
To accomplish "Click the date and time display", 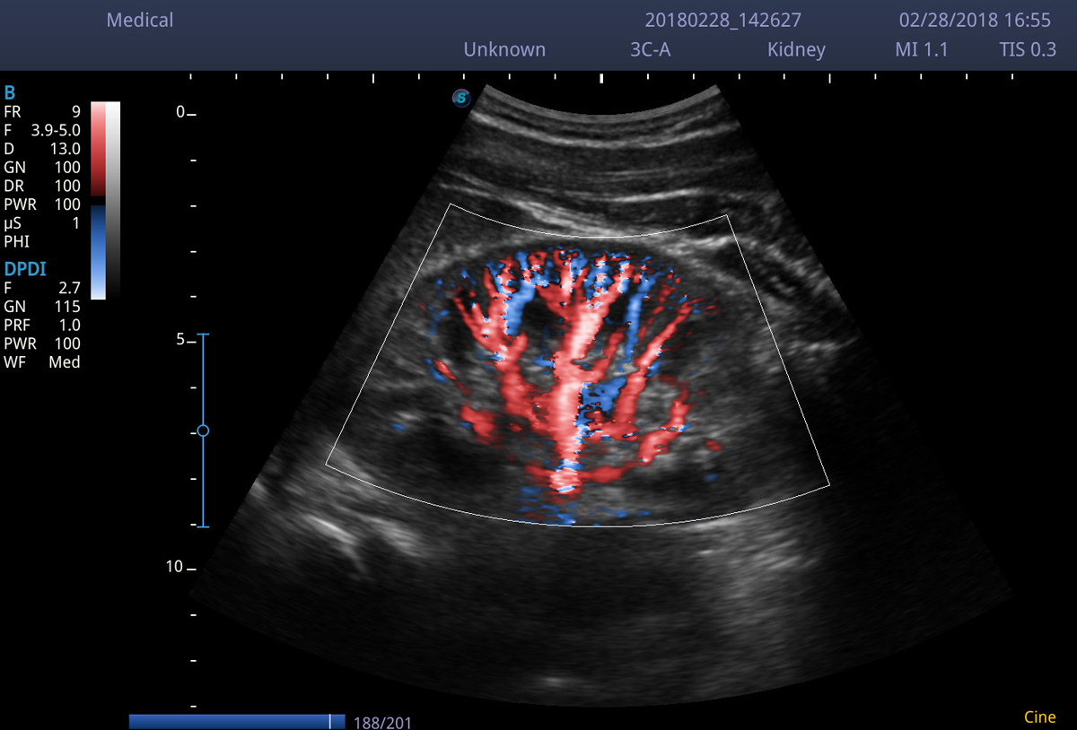I will click(975, 21).
